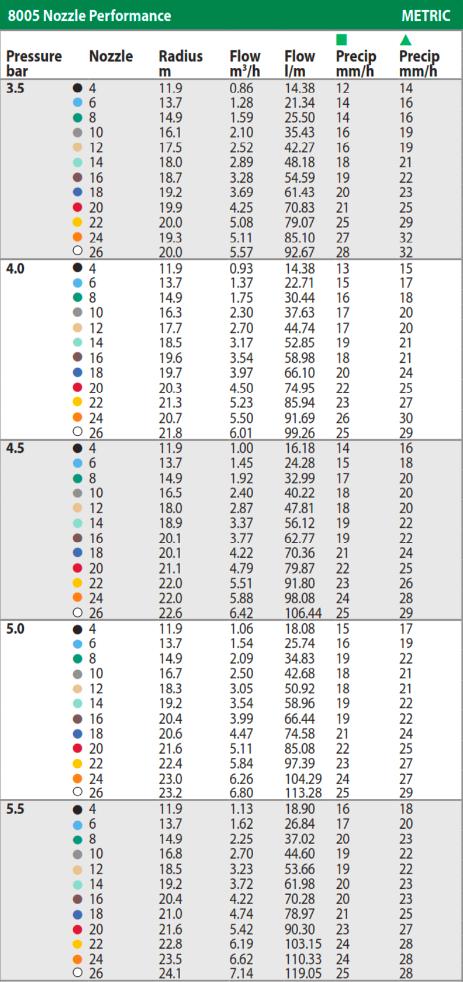Click the orange nozzle 24 dot under 5.0 bar
This screenshot has width=463, height=982.
click(77, 778)
